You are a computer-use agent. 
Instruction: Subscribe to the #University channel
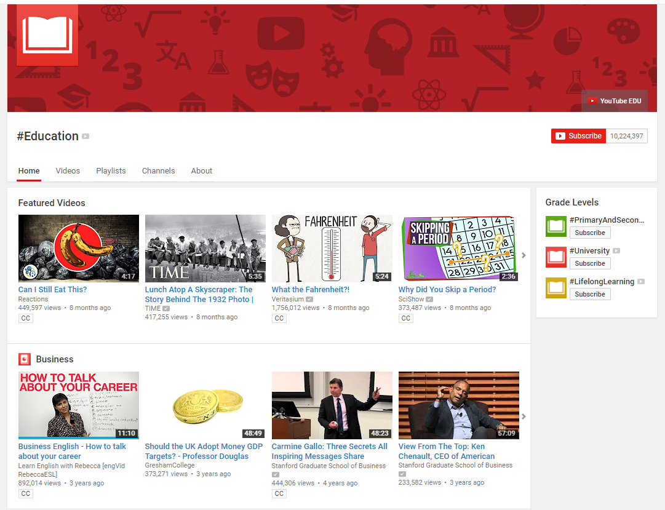(590, 263)
